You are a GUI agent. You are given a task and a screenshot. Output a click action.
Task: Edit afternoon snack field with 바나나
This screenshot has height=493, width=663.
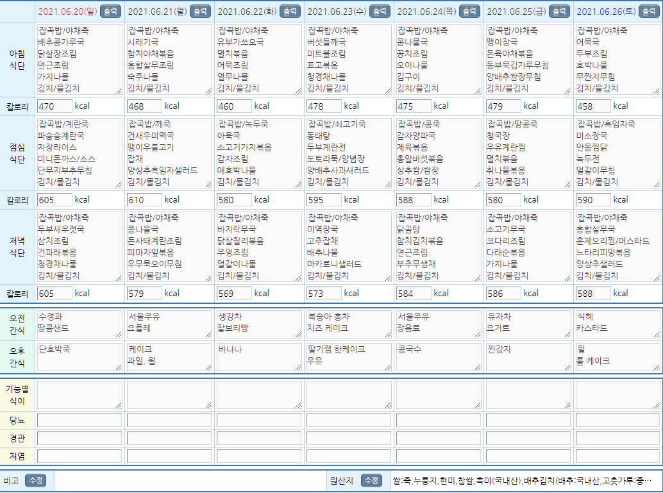tap(259, 357)
